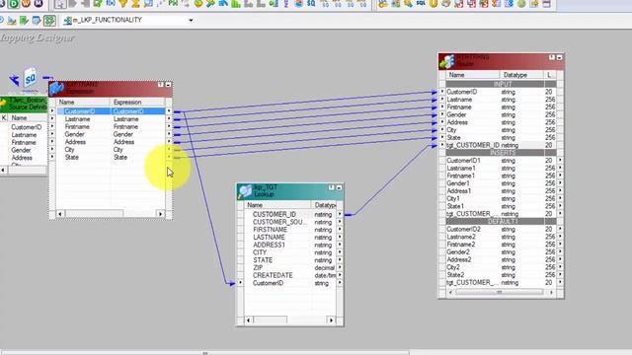Open help on the Router transformation header
Screen dimensions: 632x355
click(552, 57)
